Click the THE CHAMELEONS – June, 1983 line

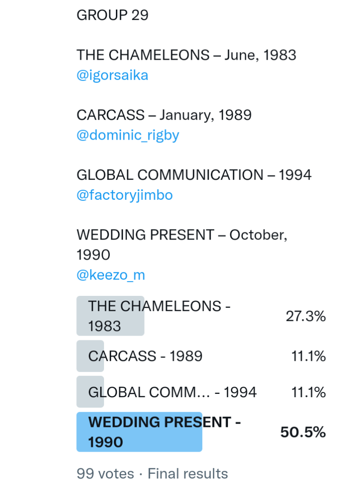tap(186, 55)
